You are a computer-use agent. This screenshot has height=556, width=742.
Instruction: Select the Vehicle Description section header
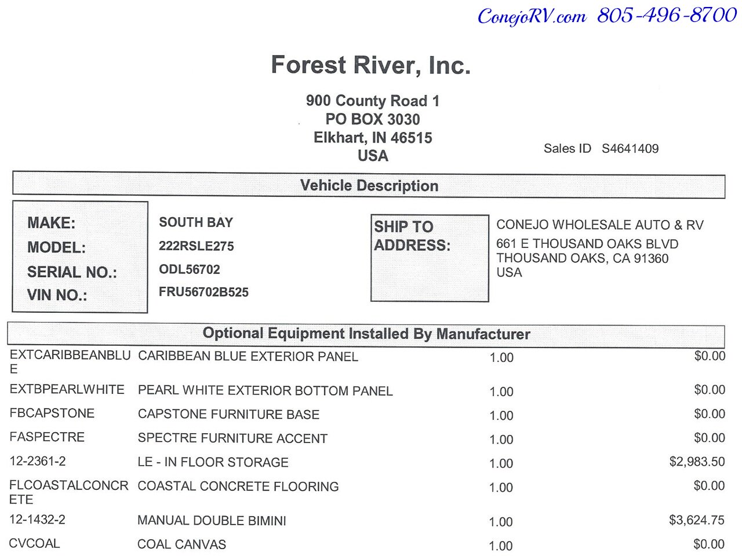coord(369,185)
